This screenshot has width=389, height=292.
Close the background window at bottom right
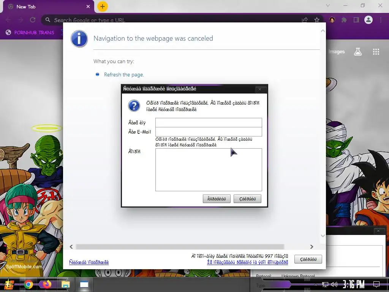coord(378,231)
